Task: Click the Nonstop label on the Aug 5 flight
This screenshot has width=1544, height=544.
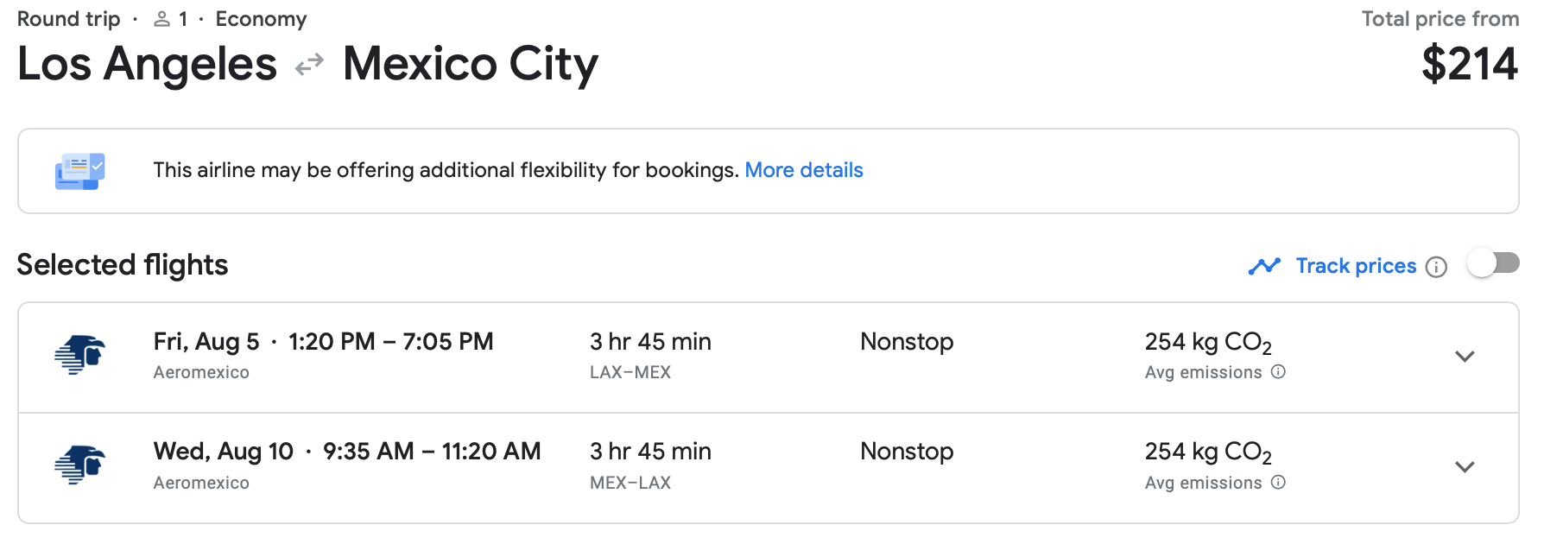Action: click(x=907, y=342)
